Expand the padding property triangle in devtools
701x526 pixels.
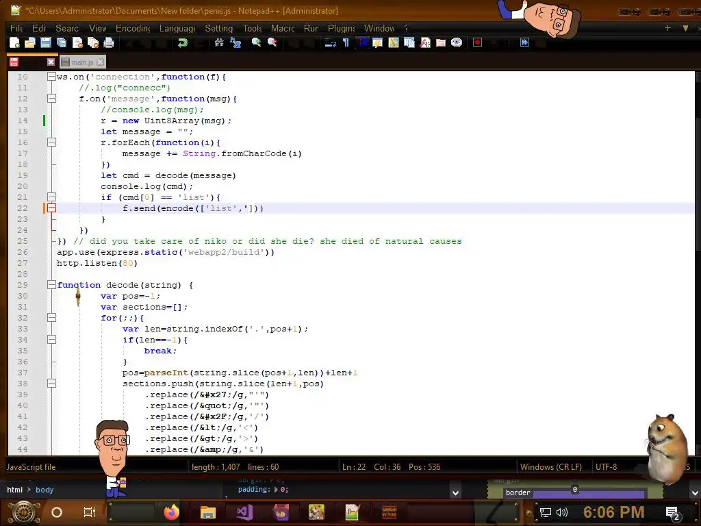click(x=276, y=490)
